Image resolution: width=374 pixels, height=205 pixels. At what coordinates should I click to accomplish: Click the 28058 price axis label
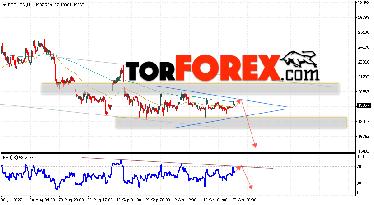click(x=364, y=3)
